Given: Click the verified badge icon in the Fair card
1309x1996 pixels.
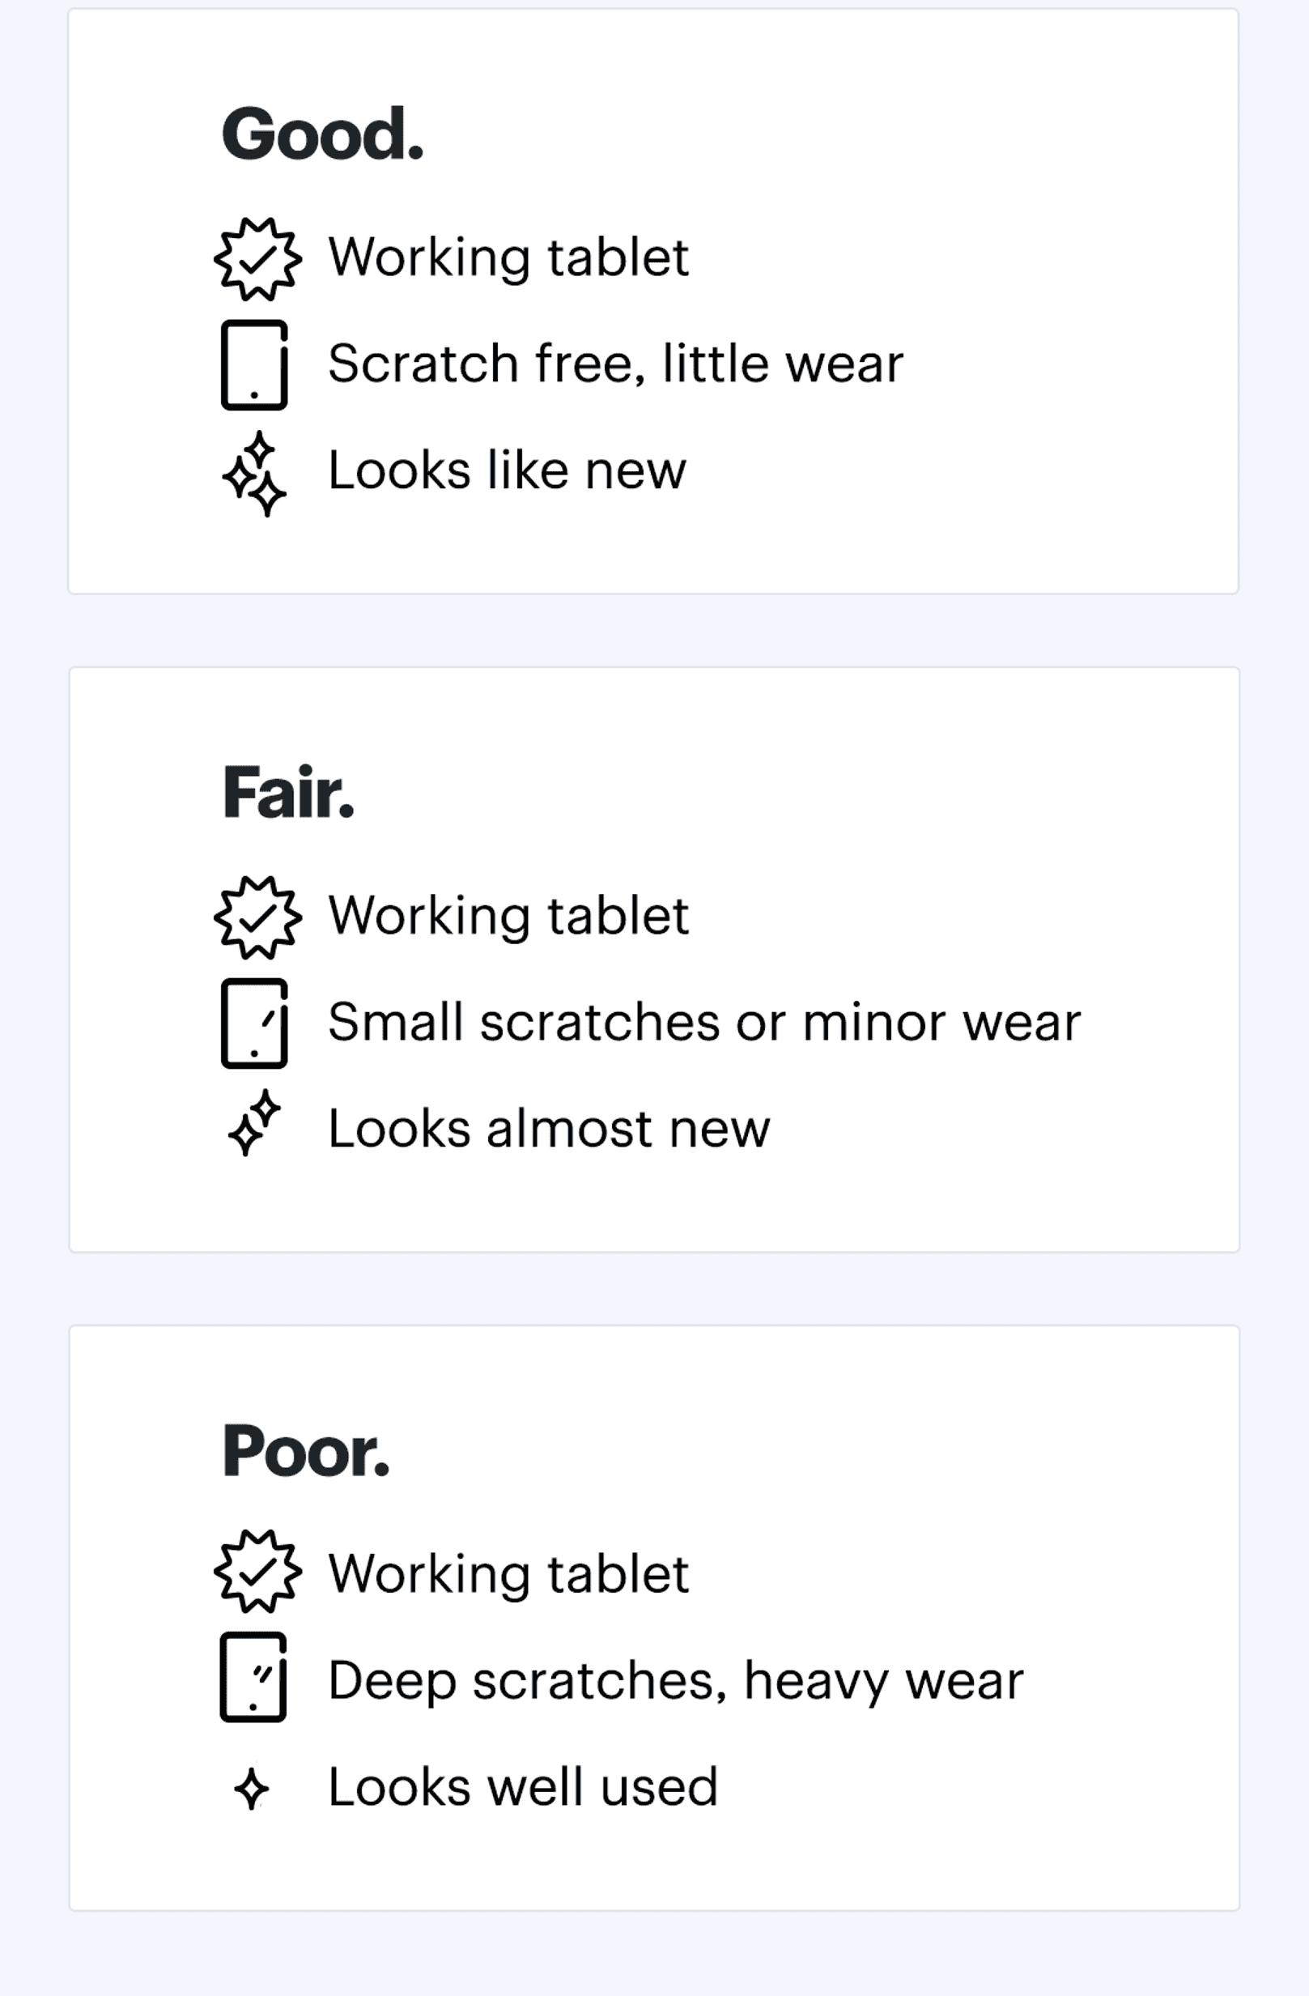Looking at the screenshot, I should [x=257, y=917].
